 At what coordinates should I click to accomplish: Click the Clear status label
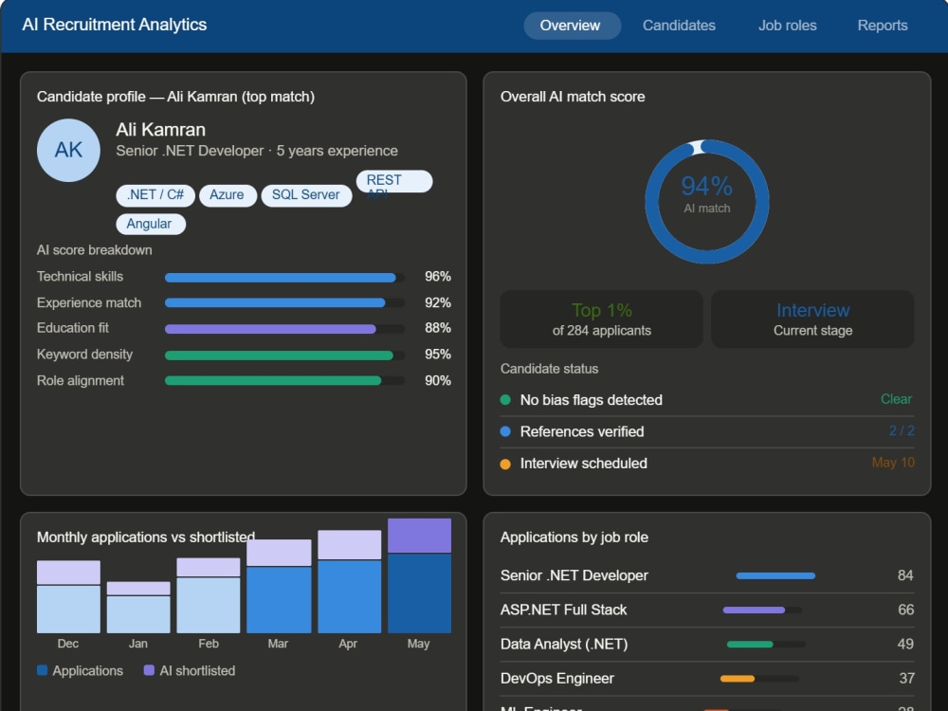tap(896, 399)
